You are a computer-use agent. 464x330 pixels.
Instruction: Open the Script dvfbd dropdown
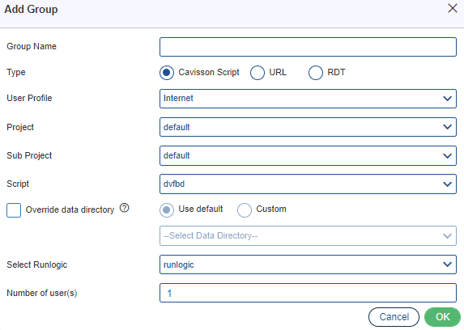pyautogui.click(x=308, y=184)
